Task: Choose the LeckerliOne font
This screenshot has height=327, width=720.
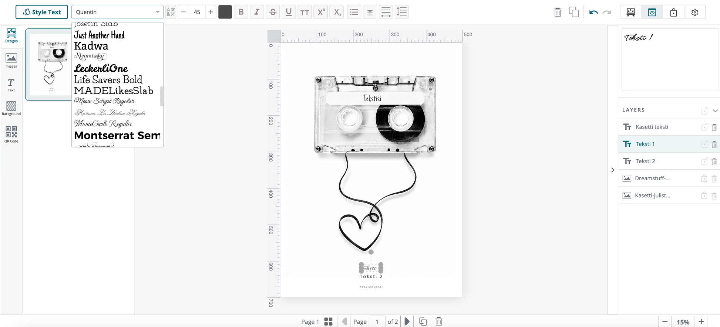Action: pos(101,68)
